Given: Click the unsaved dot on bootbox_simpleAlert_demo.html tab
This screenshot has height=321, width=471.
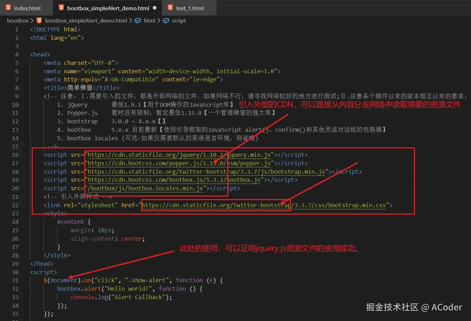Looking at the screenshot, I should [x=155, y=8].
